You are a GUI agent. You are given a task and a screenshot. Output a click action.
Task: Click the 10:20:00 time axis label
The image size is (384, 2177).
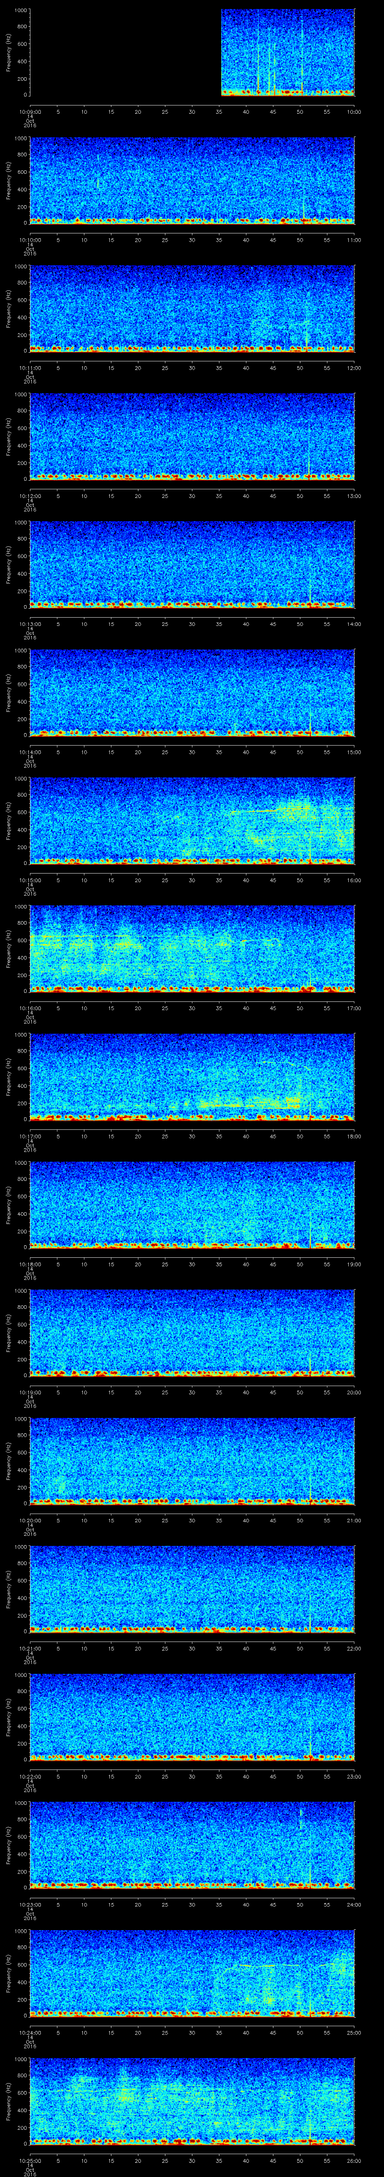pos(30,1518)
